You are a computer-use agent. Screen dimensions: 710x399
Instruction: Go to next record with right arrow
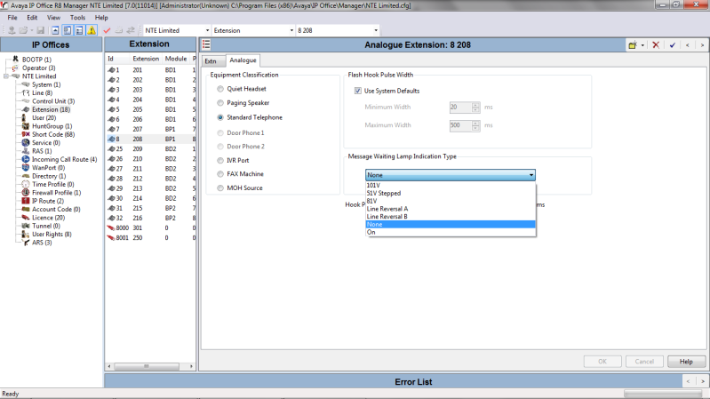coord(702,44)
